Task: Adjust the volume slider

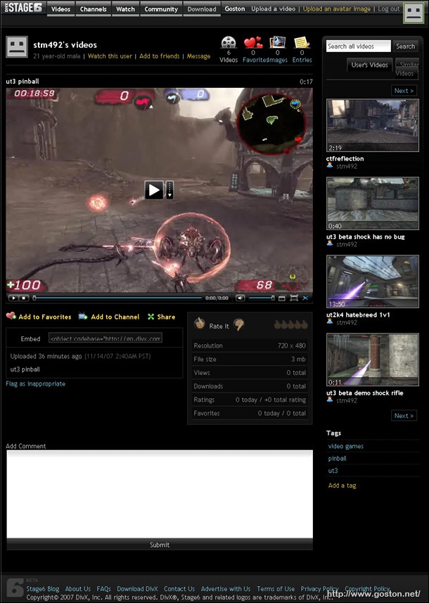Action: [262, 298]
